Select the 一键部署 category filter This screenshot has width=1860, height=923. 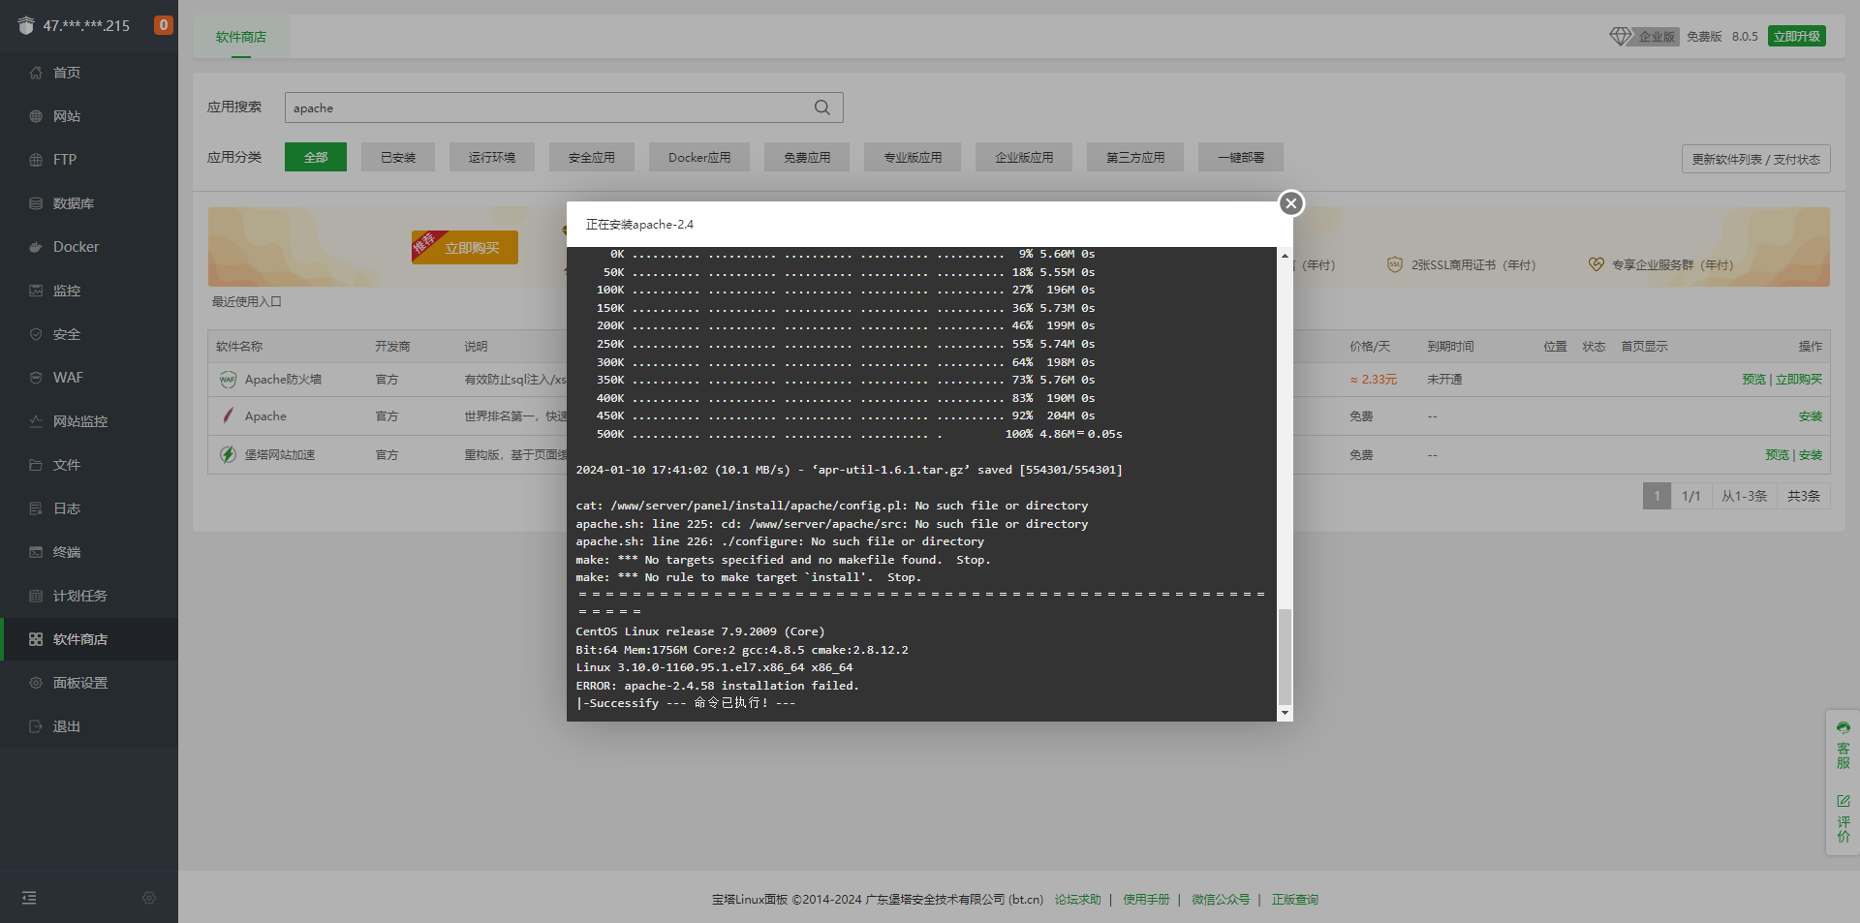(1241, 157)
